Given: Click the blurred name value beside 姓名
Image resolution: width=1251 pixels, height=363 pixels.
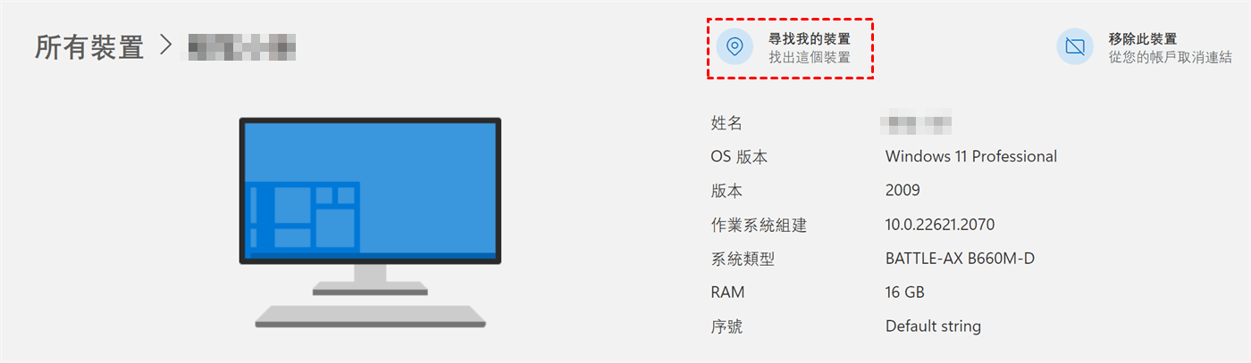Looking at the screenshot, I should 916,122.
